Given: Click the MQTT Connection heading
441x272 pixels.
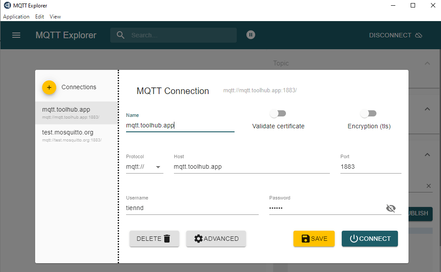Looking at the screenshot, I should (173, 91).
